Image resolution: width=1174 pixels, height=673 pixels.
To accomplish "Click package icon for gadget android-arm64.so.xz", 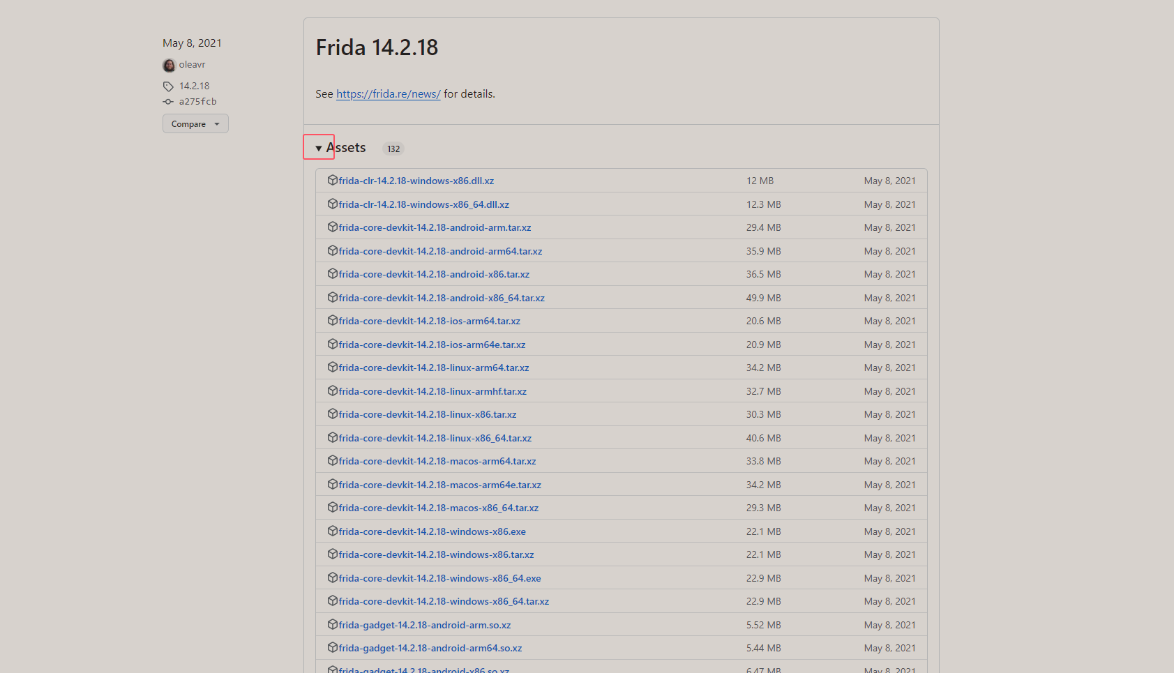I will [333, 647].
